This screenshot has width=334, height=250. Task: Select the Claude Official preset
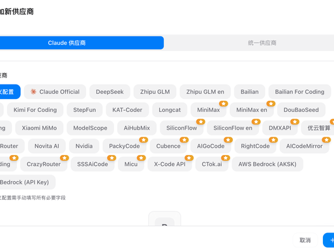(55, 92)
